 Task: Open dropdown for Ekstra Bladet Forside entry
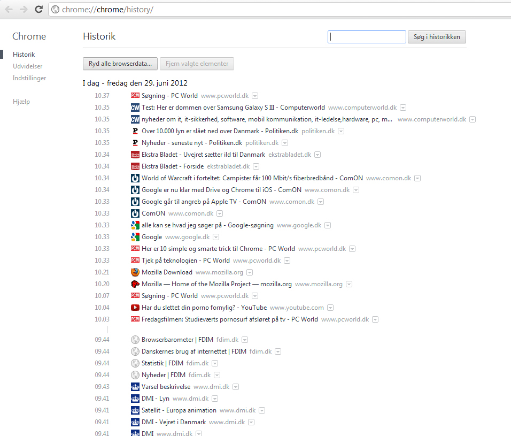coord(256,166)
